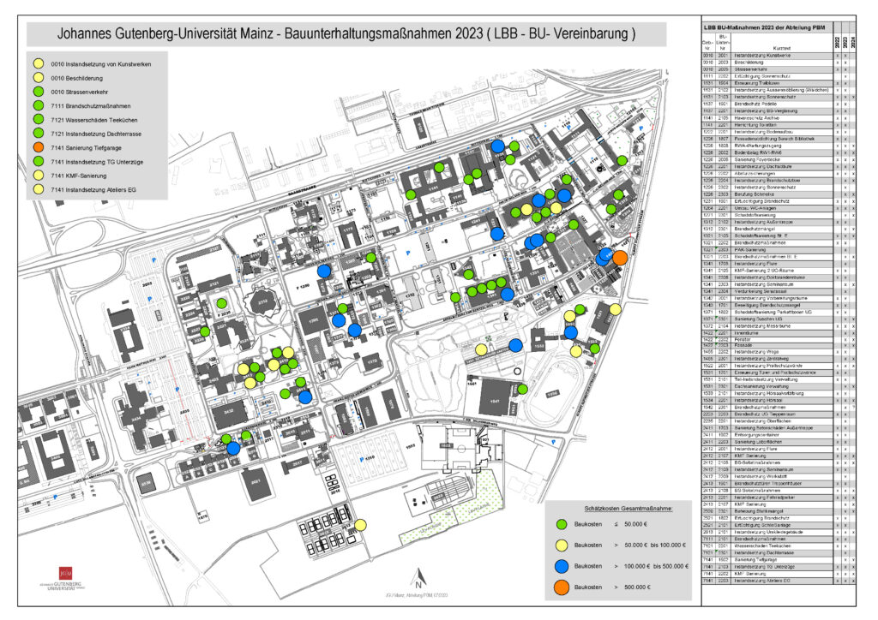The width and height of the screenshot is (878, 620).
Task: Click the 'Johannes Gutenberg Universität' wordmark under the logo
Action: click(63, 586)
